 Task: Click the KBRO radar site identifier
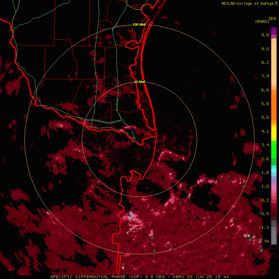point(179,277)
